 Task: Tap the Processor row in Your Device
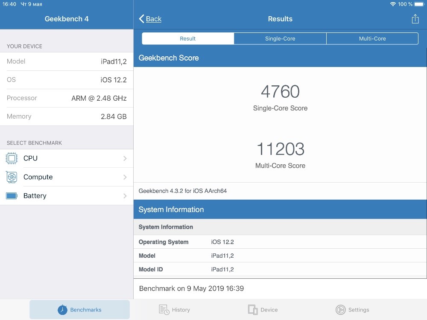(67, 98)
